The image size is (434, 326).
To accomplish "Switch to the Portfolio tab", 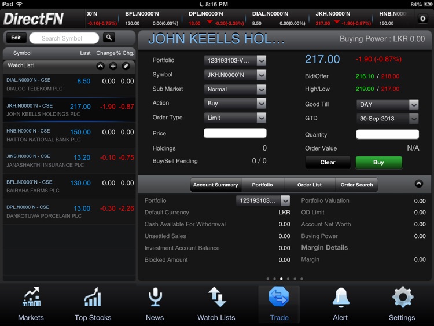I will (x=262, y=185).
